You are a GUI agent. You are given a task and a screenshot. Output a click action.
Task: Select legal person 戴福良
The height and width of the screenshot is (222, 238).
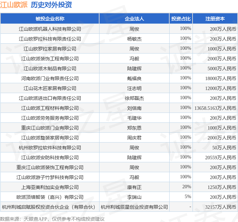(x=134, y=78)
